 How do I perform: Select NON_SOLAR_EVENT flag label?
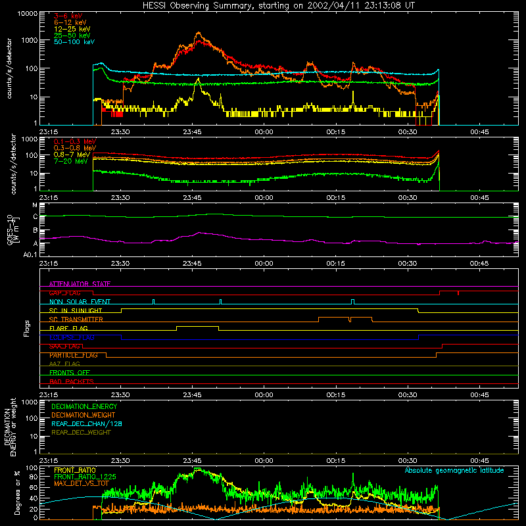pyautogui.click(x=80, y=302)
